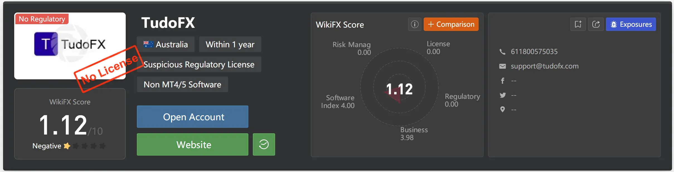Click the Negative rating label
This screenshot has width=674, height=172.
coord(47,146)
